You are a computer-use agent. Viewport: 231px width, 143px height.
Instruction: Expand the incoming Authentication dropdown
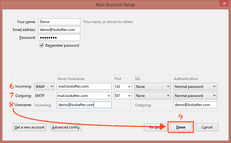click(195, 87)
